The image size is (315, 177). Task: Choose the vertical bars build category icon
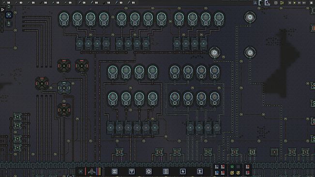(x=166, y=171)
